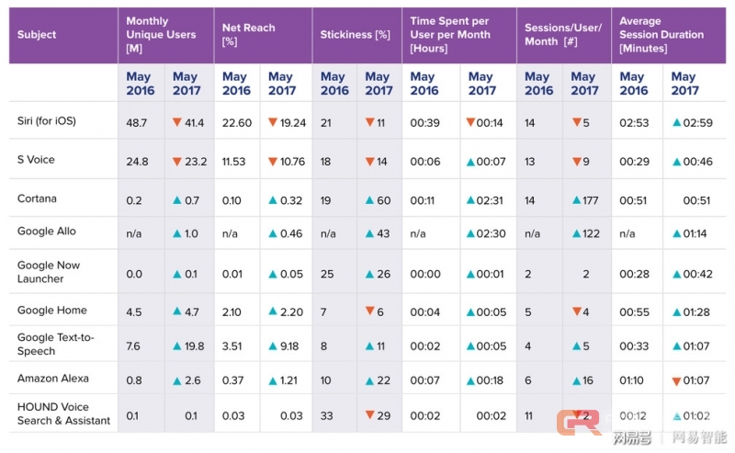Click the Net Reach [%] column header
Viewport: 735px width, 453px height.
250,35
